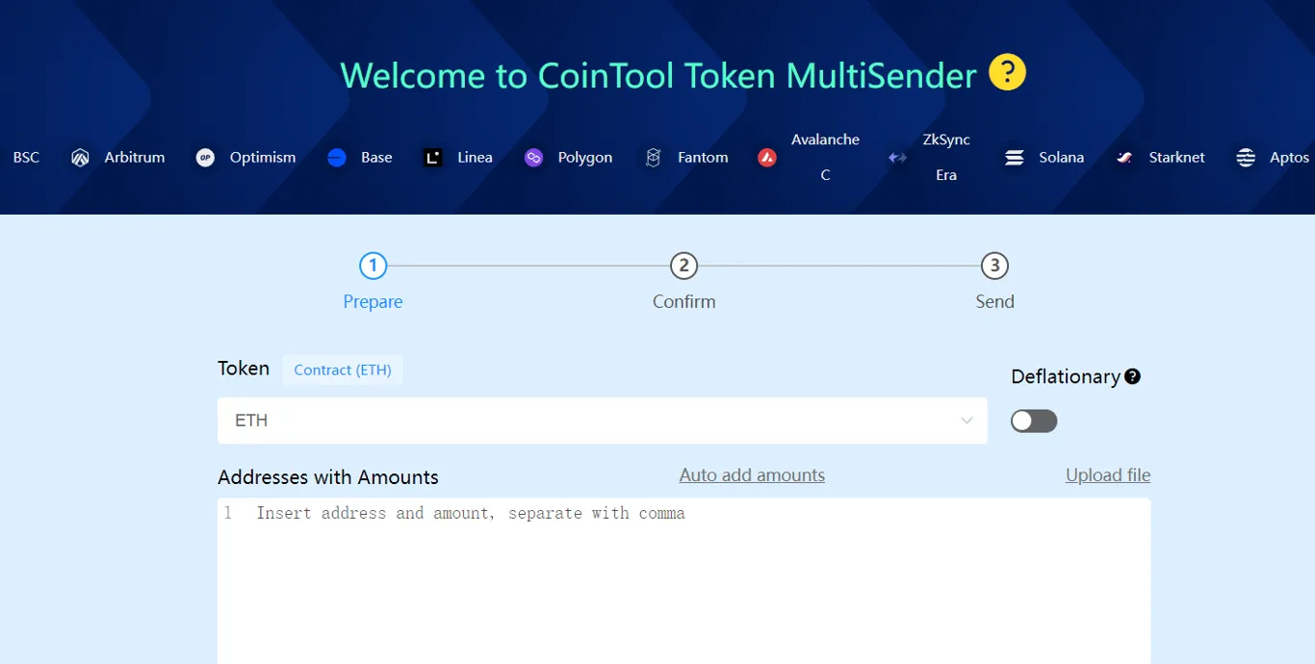Expand token list via chevron arrow

point(967,421)
